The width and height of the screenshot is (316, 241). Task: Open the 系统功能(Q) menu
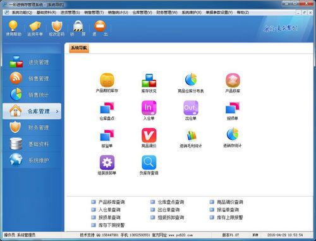pyautogui.click(x=22, y=13)
